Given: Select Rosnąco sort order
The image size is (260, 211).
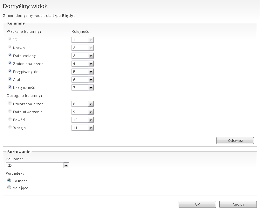Looking at the screenshot, I should 9,180.
